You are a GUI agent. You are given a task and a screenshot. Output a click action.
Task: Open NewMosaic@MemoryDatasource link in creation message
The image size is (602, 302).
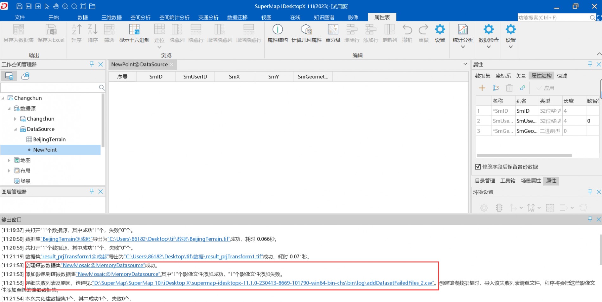coord(103,266)
